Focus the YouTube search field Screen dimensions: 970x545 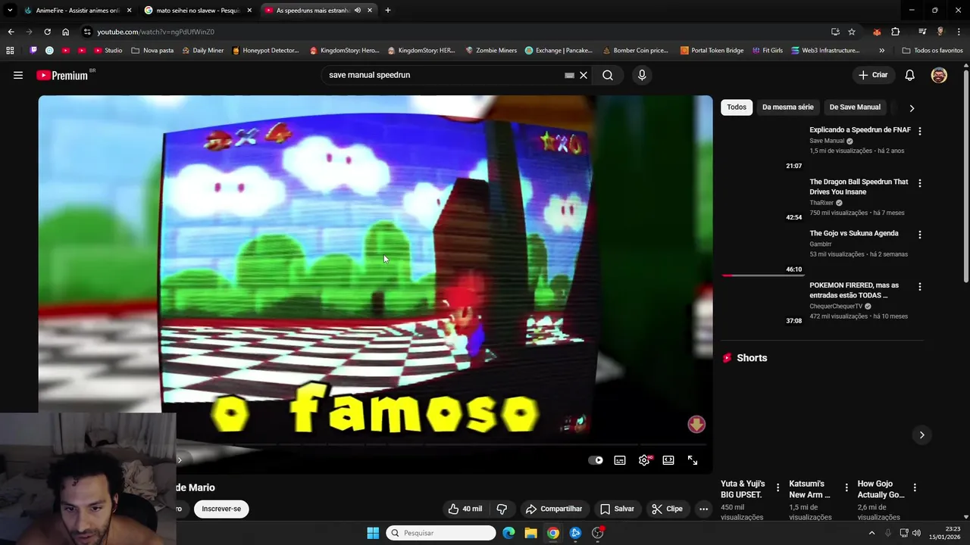[x=443, y=75]
